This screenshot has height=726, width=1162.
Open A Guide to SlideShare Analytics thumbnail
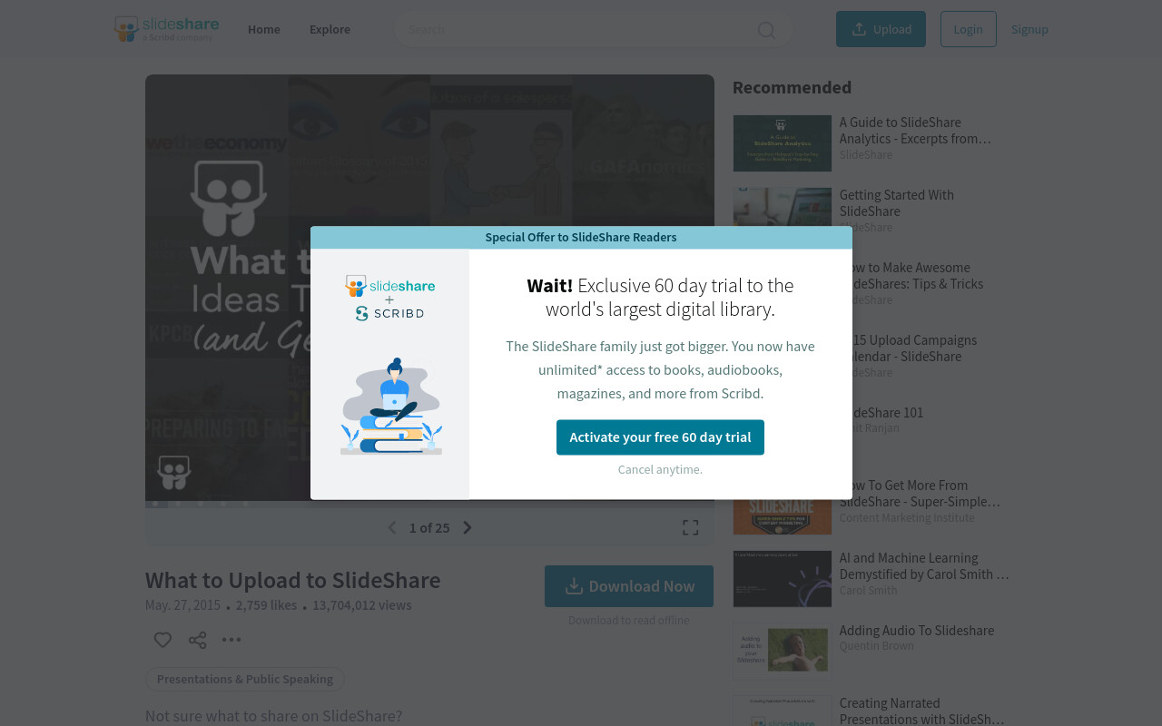(783, 143)
